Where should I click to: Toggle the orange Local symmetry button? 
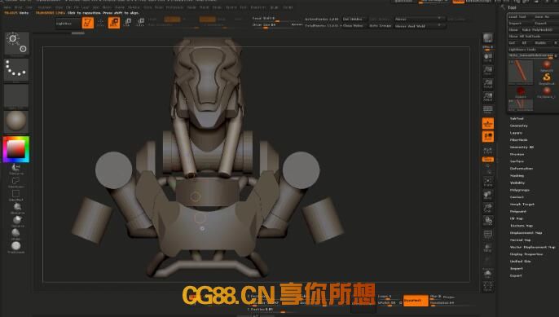[x=487, y=136]
